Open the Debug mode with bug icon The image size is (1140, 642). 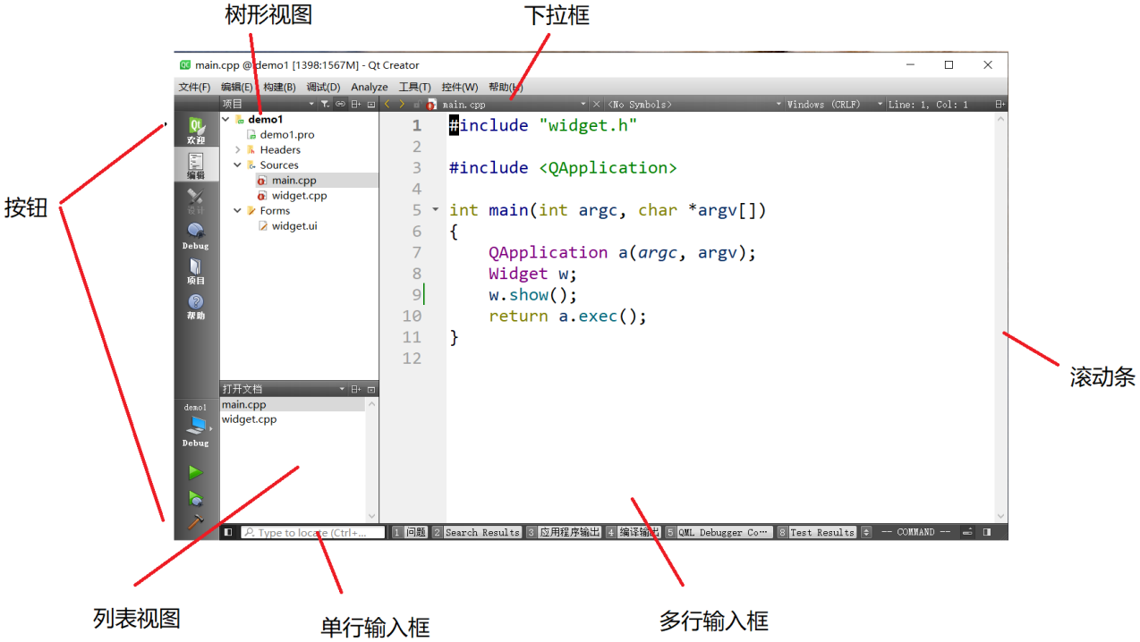195,236
